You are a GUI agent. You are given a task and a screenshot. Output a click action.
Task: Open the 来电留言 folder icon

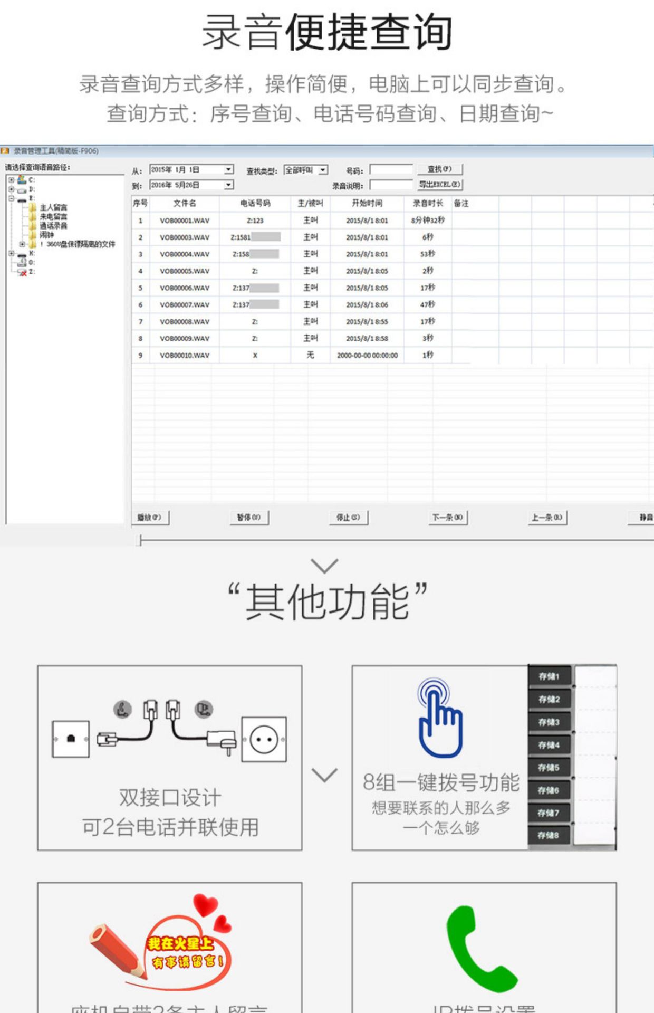tap(33, 216)
